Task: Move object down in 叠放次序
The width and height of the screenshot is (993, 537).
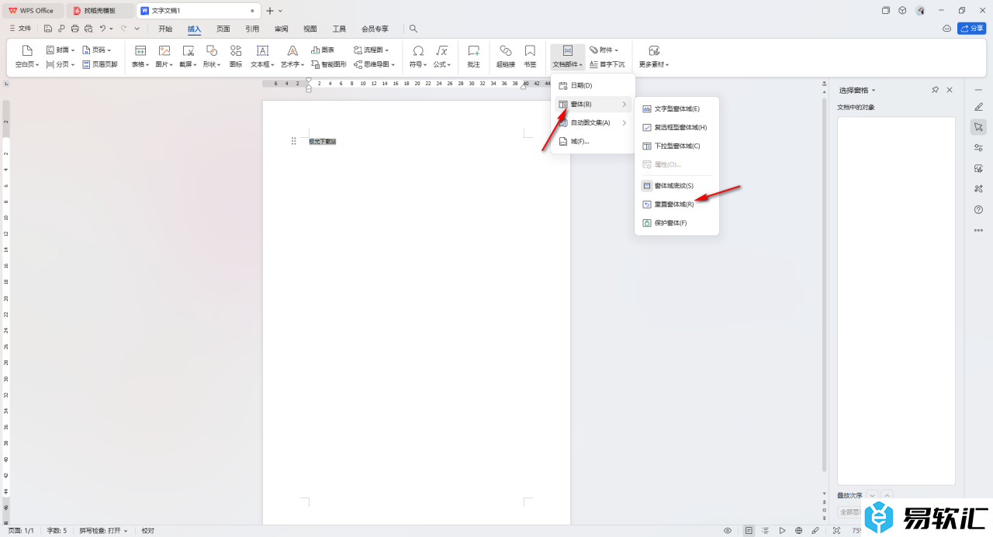Action: [x=872, y=495]
